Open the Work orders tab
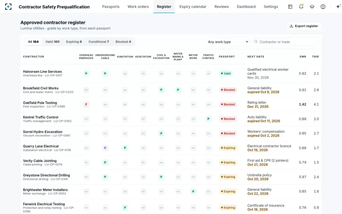Screen dimensions: 342x214 (x=138, y=7)
